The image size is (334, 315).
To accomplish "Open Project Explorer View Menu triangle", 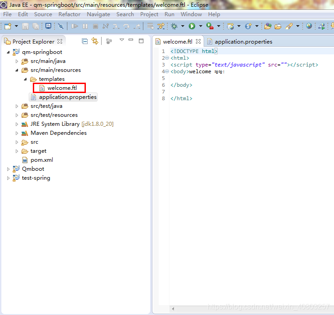I will 122,40.
